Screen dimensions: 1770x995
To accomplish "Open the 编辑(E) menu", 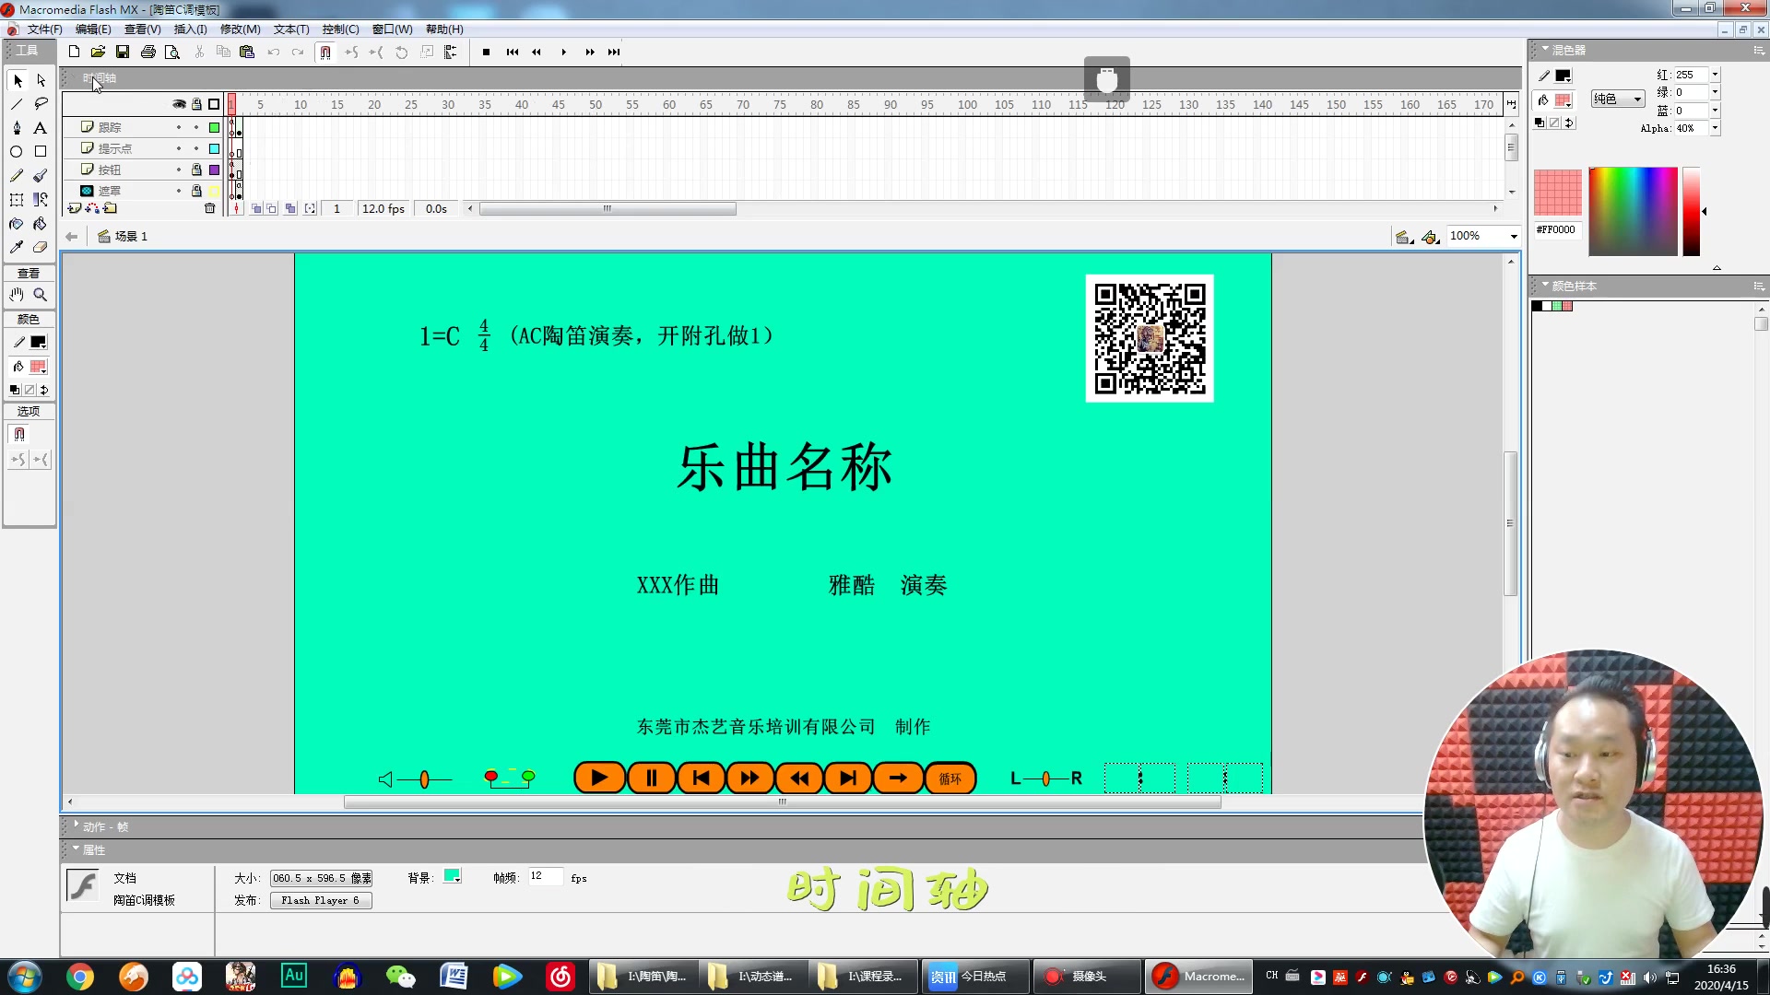I will point(93,29).
